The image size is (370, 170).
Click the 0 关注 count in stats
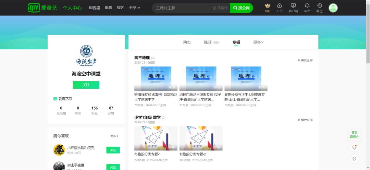(x=78, y=110)
